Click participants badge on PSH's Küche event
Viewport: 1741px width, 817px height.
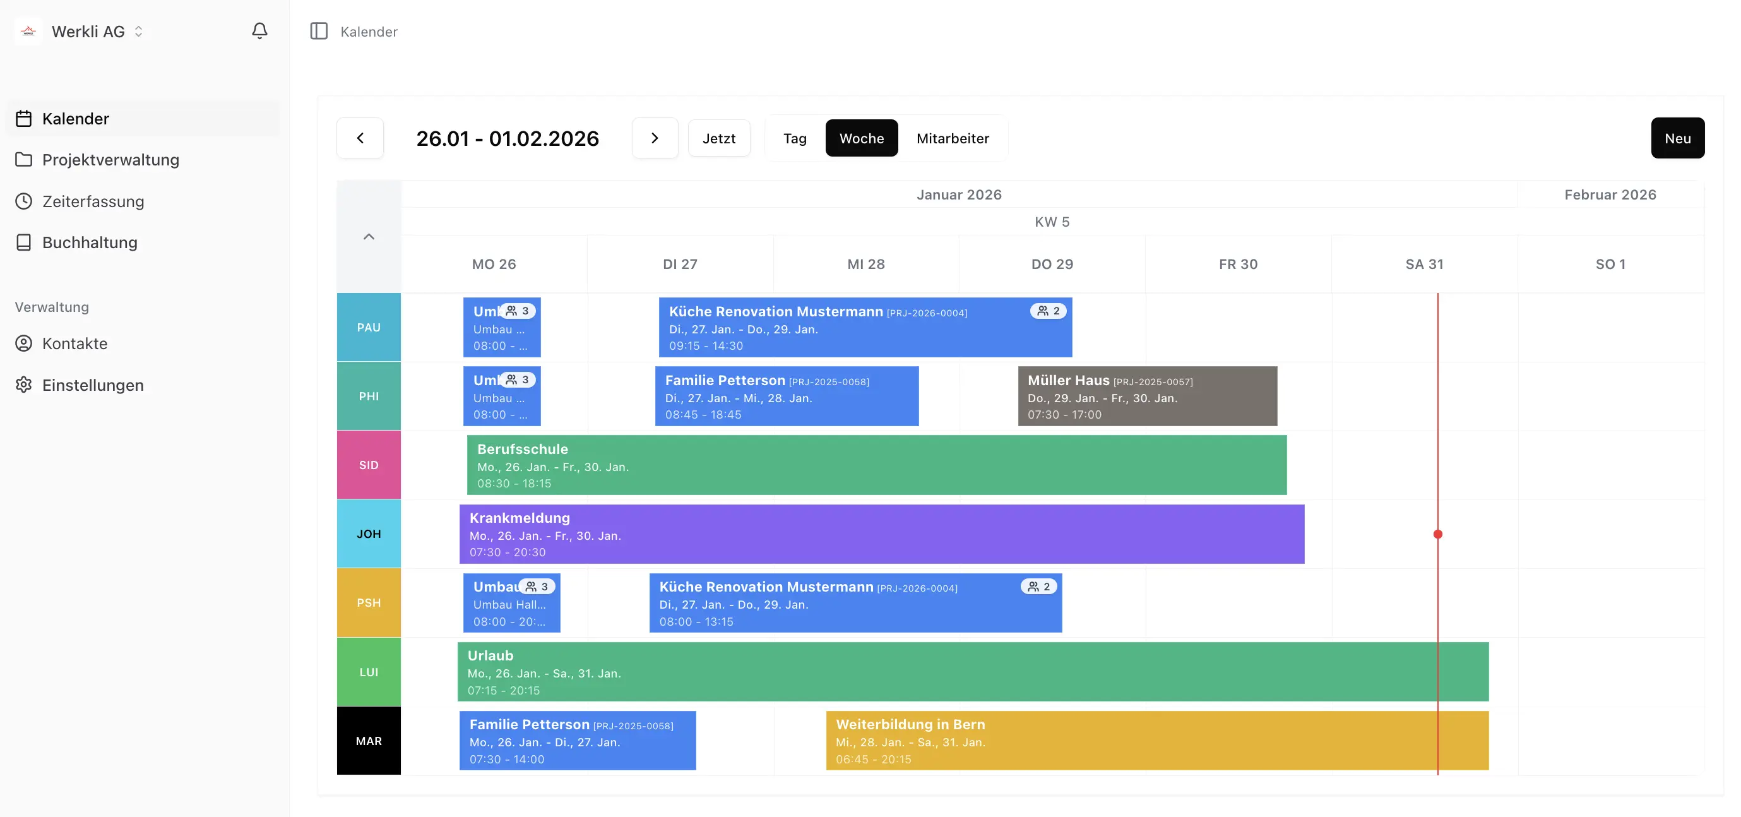pos(1039,587)
